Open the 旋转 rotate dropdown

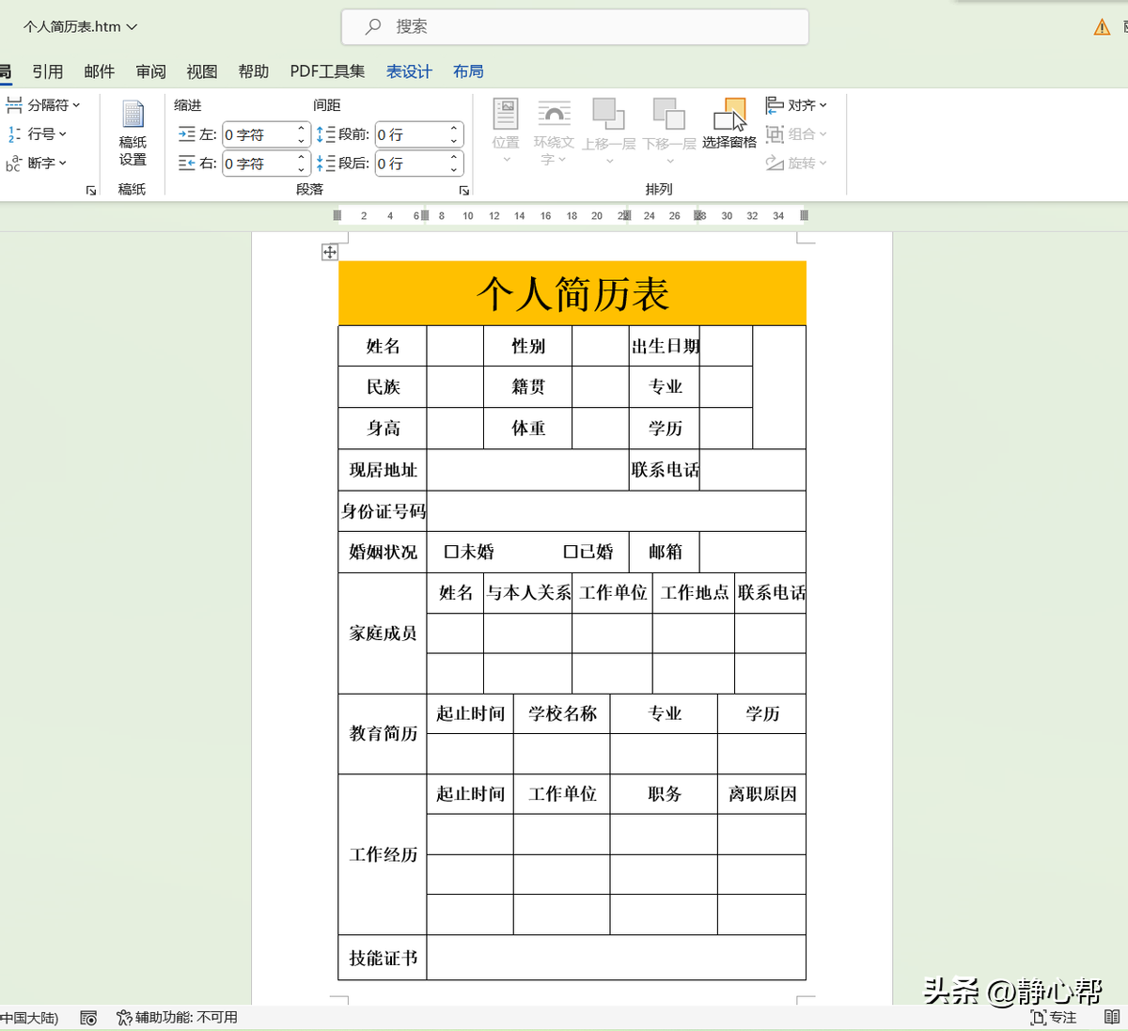796,164
